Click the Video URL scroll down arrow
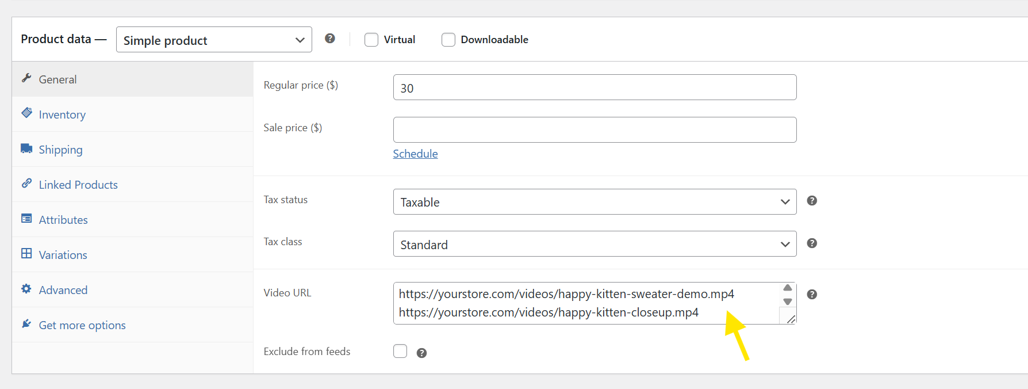Viewport: 1028px width, 389px height. 788,302
